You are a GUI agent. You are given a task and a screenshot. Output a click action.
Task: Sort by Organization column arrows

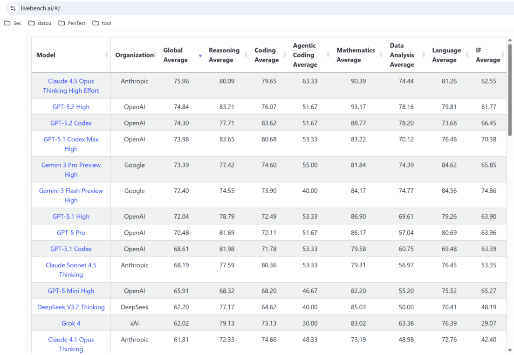(x=155, y=55)
